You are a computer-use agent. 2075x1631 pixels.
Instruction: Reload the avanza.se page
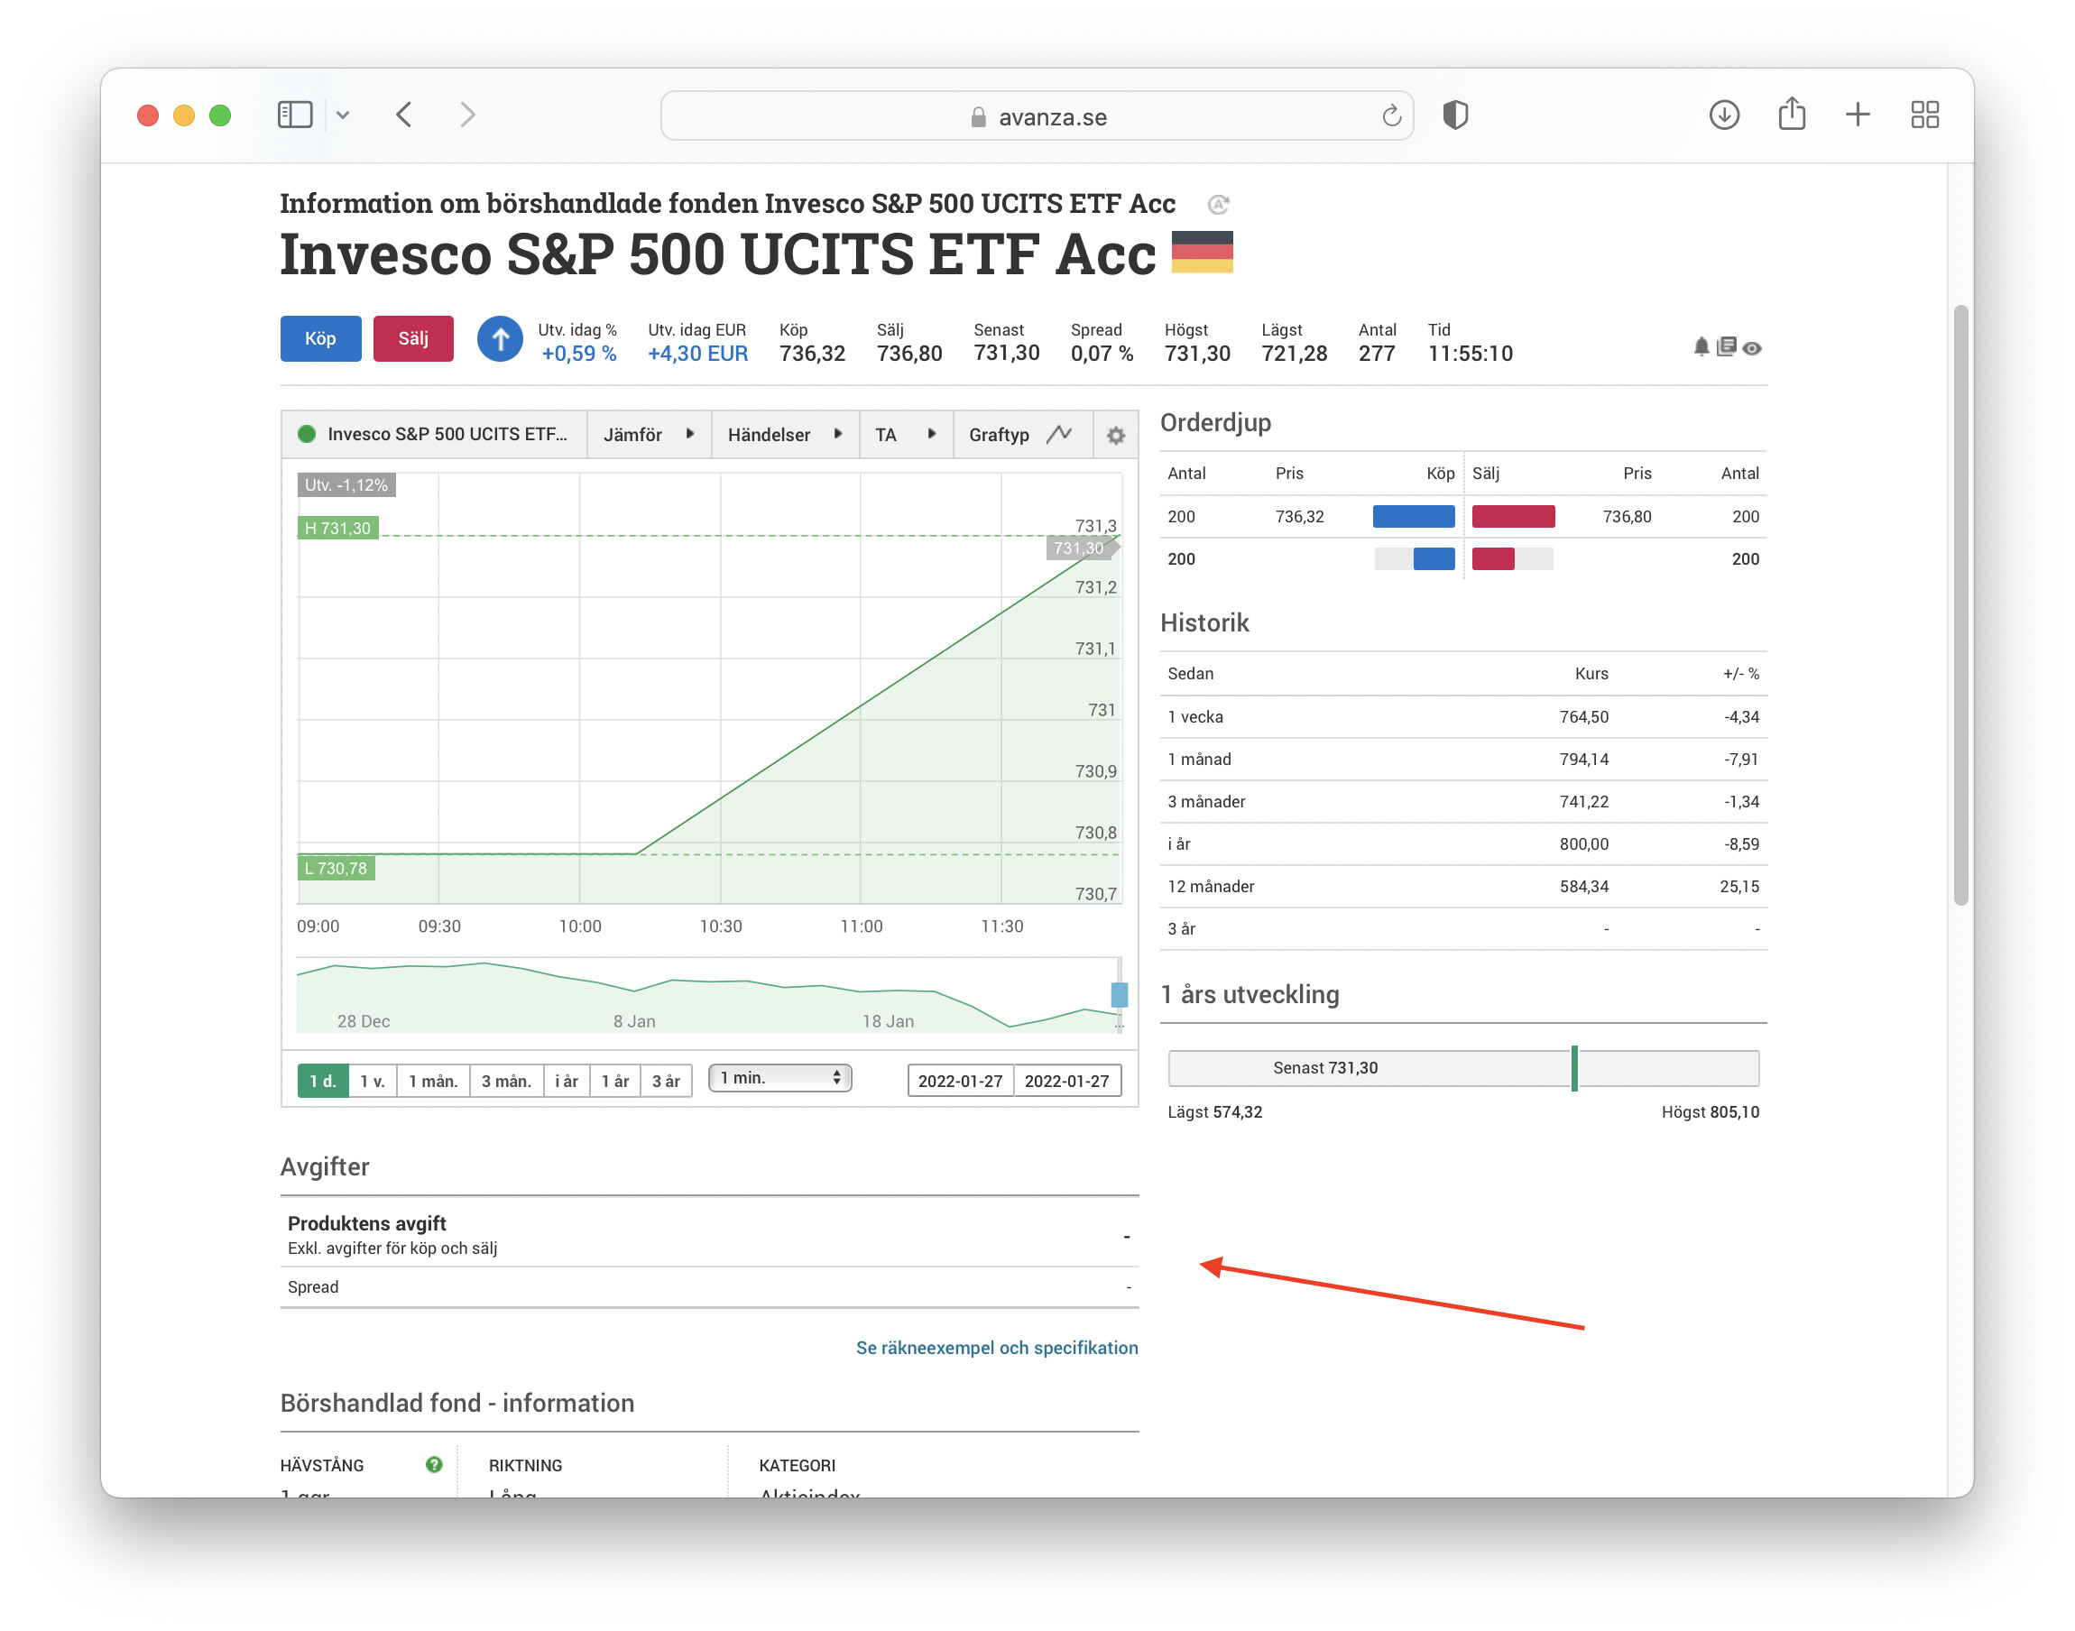[1391, 116]
